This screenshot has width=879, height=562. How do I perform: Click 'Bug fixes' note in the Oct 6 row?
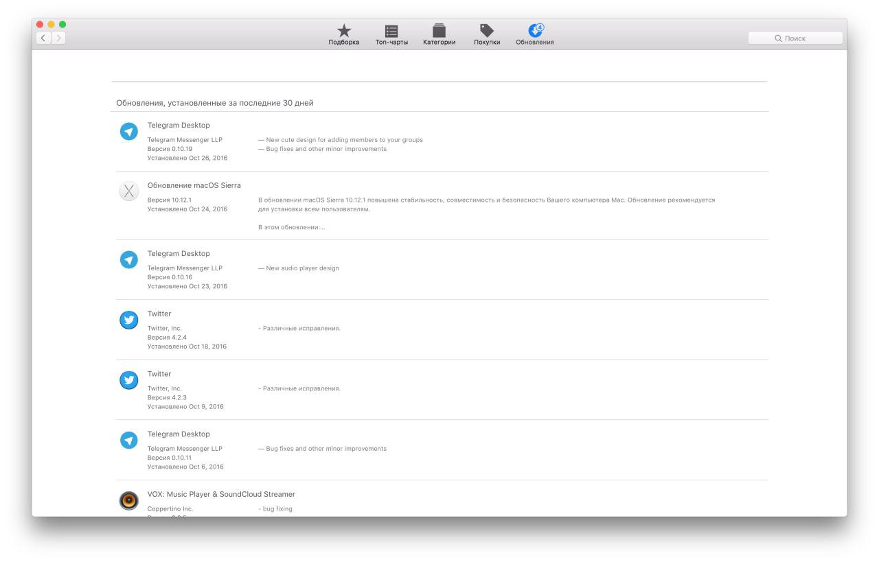322,449
